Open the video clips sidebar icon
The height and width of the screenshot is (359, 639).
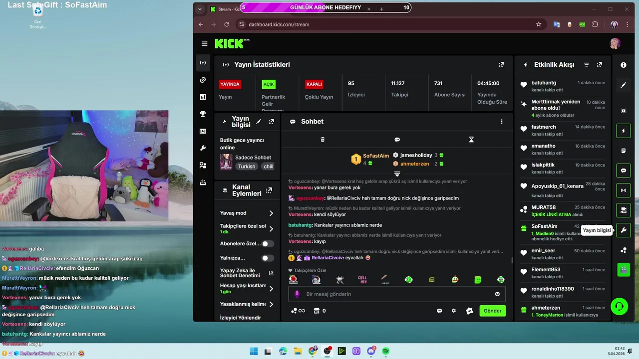[203, 131]
